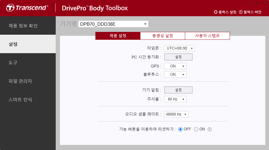Screen dimensions: 269x150
Task: Click the GPS label
Action: click(156, 66)
